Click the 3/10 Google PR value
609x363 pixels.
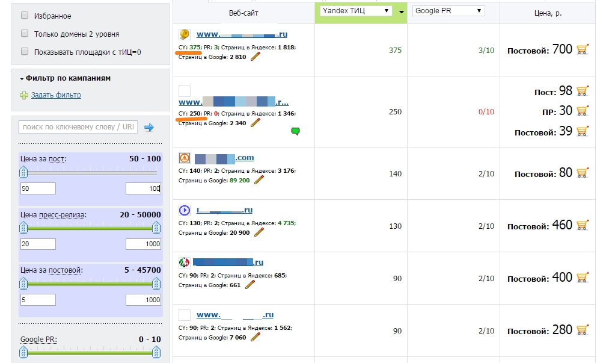pyautogui.click(x=486, y=50)
